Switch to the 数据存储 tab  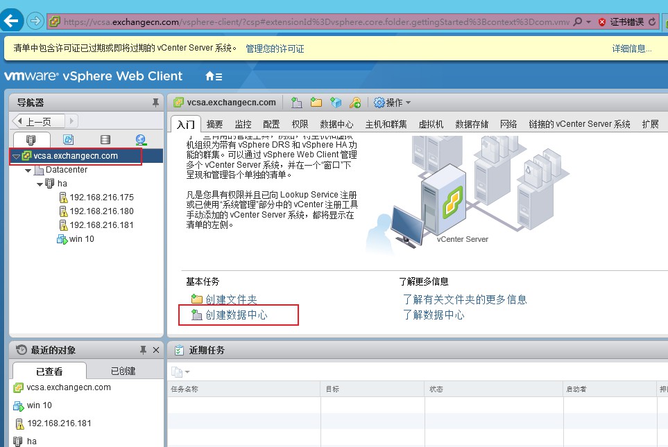pyautogui.click(x=472, y=124)
